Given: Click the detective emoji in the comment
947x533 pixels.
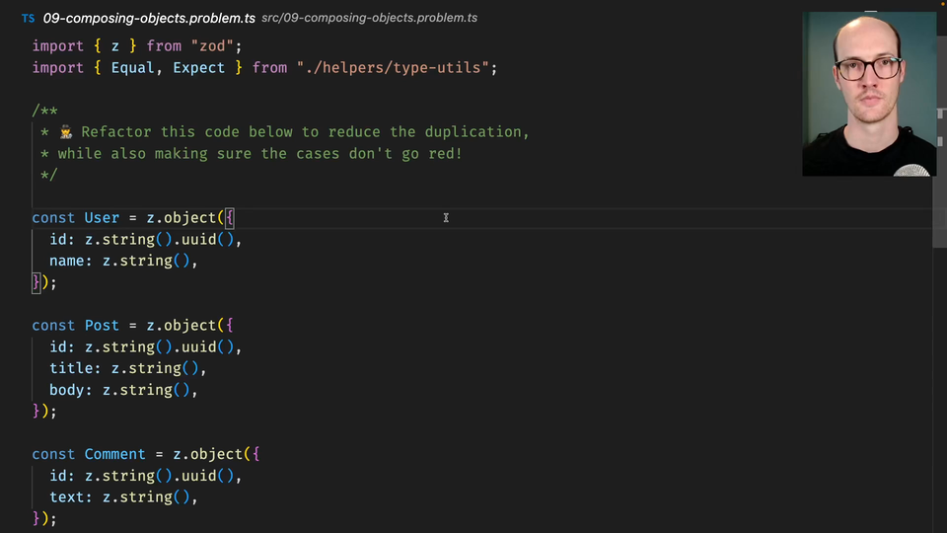Looking at the screenshot, I should point(66,132).
